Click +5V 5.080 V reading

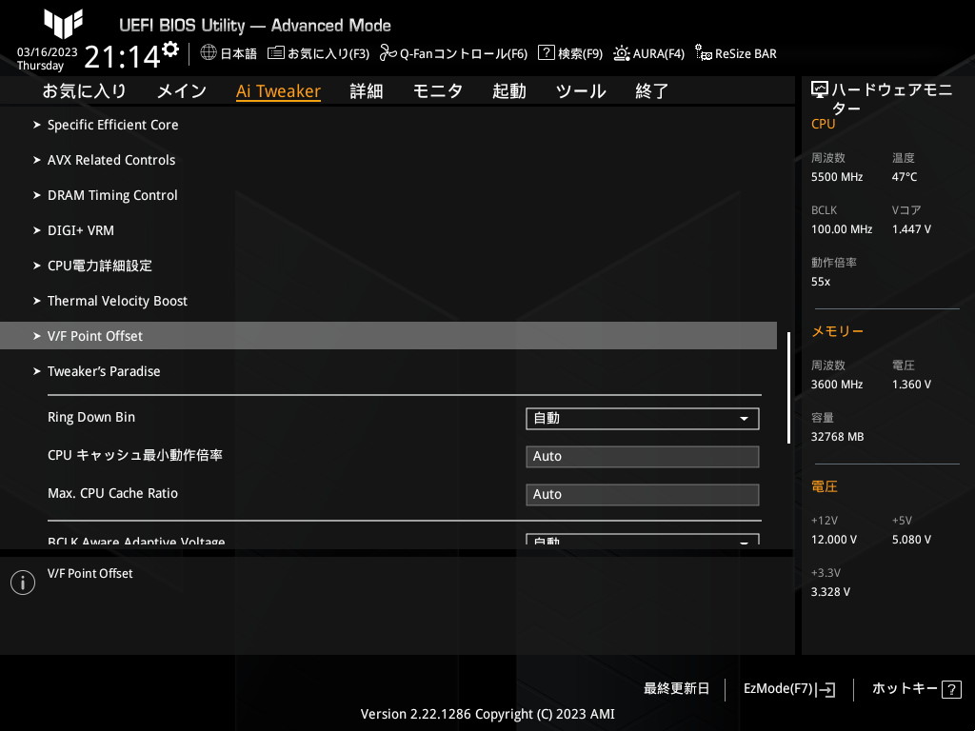click(x=911, y=540)
